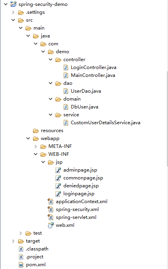Select the deniedpage.jsp label
The height and width of the screenshot is (269, 168).
point(81,186)
